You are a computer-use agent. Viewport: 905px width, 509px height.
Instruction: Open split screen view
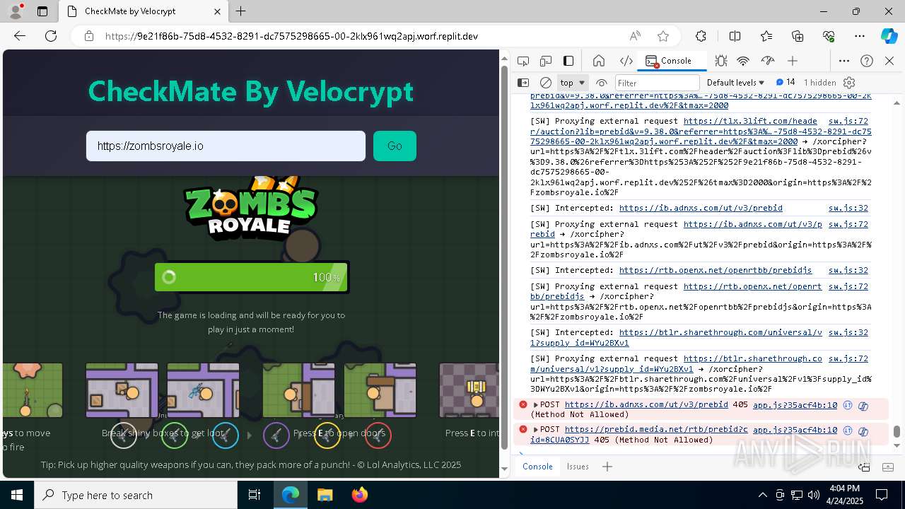tap(735, 36)
